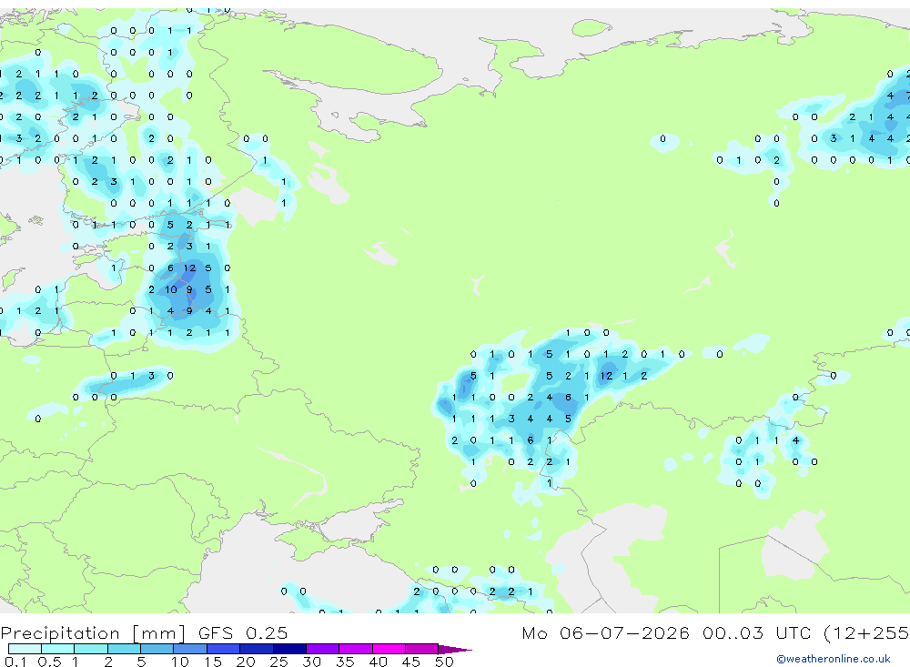The image size is (910, 667).
Task: Click the legend scale label '45'
Action: click(411, 662)
